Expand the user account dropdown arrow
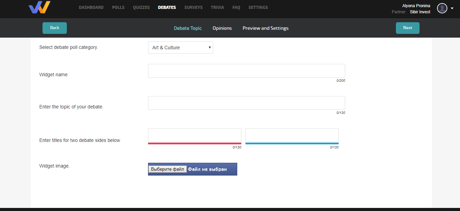The image size is (460, 211). (x=452, y=8)
